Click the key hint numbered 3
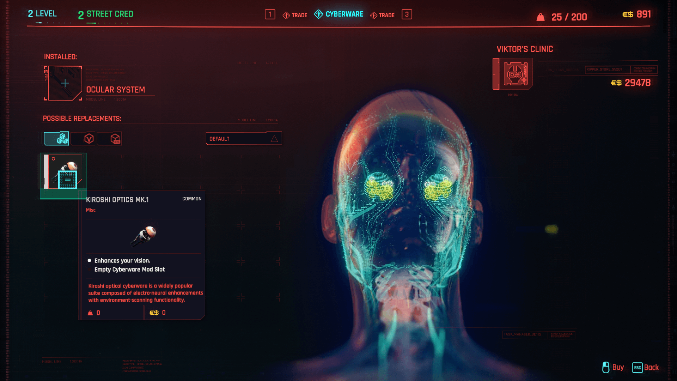Screen dimensions: 677x381 click(407, 14)
